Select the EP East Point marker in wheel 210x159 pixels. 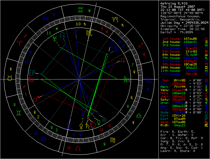coord(32,72)
